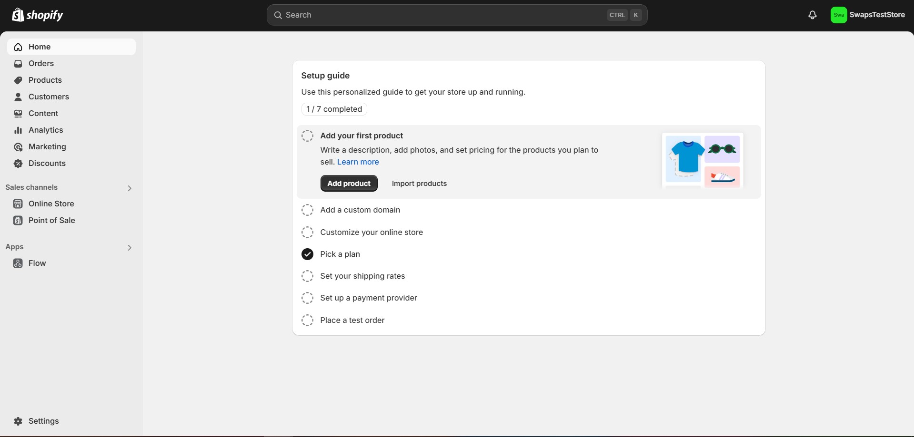Click the Add product button
This screenshot has width=914, height=437.
click(x=349, y=183)
